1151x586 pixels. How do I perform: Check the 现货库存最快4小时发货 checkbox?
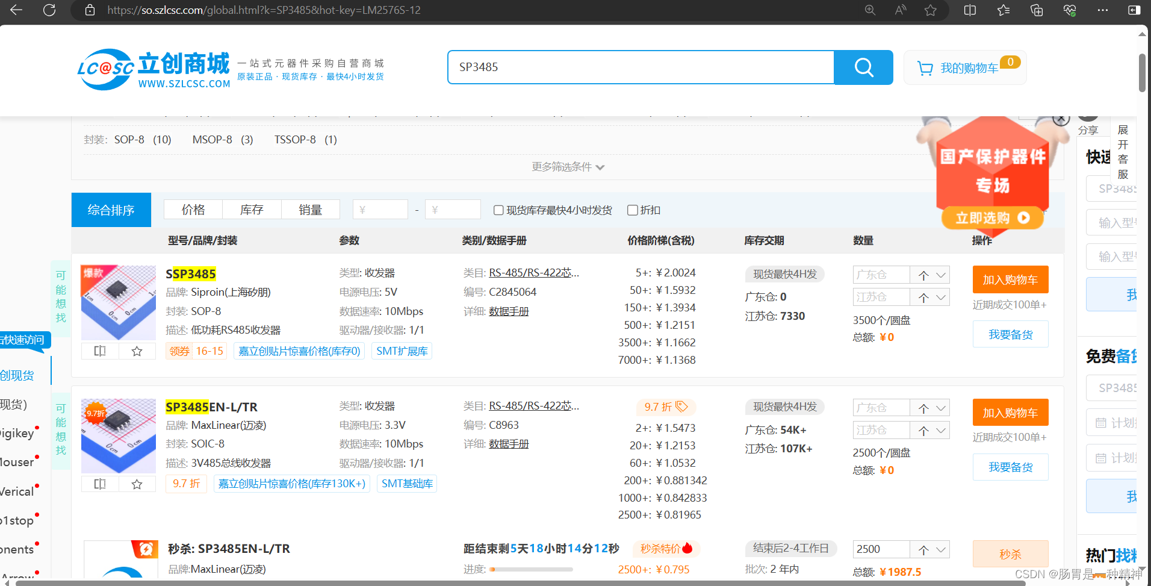pyautogui.click(x=498, y=210)
